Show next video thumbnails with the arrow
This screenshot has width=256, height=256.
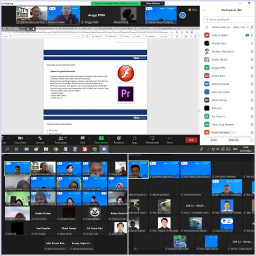(x=182, y=15)
